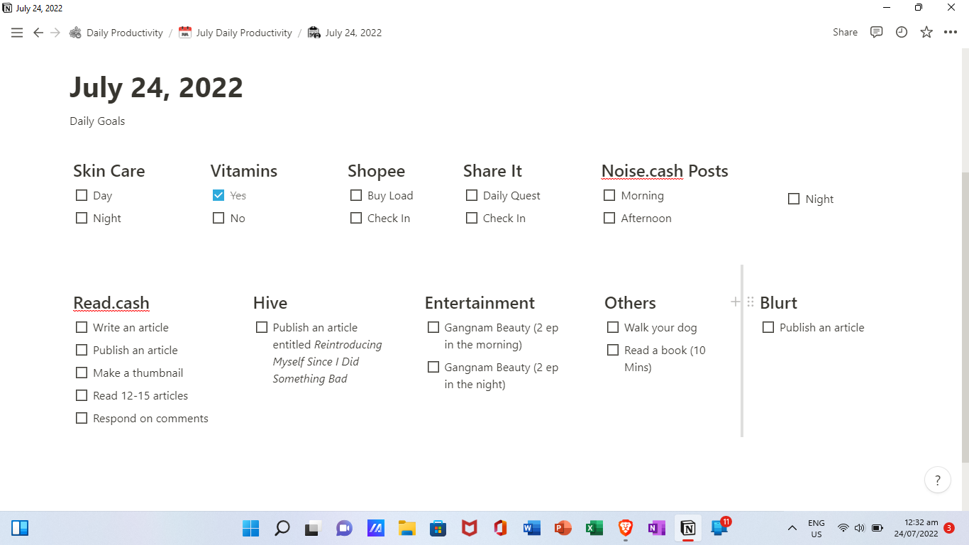Check the Skin Care Day checkbox

point(82,195)
